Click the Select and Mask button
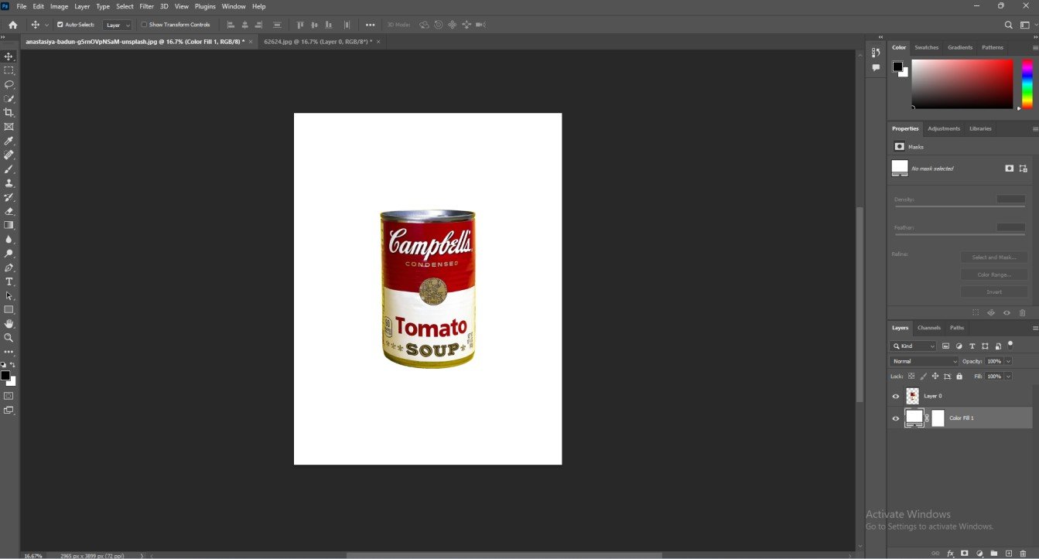This screenshot has width=1039, height=559. 994,257
